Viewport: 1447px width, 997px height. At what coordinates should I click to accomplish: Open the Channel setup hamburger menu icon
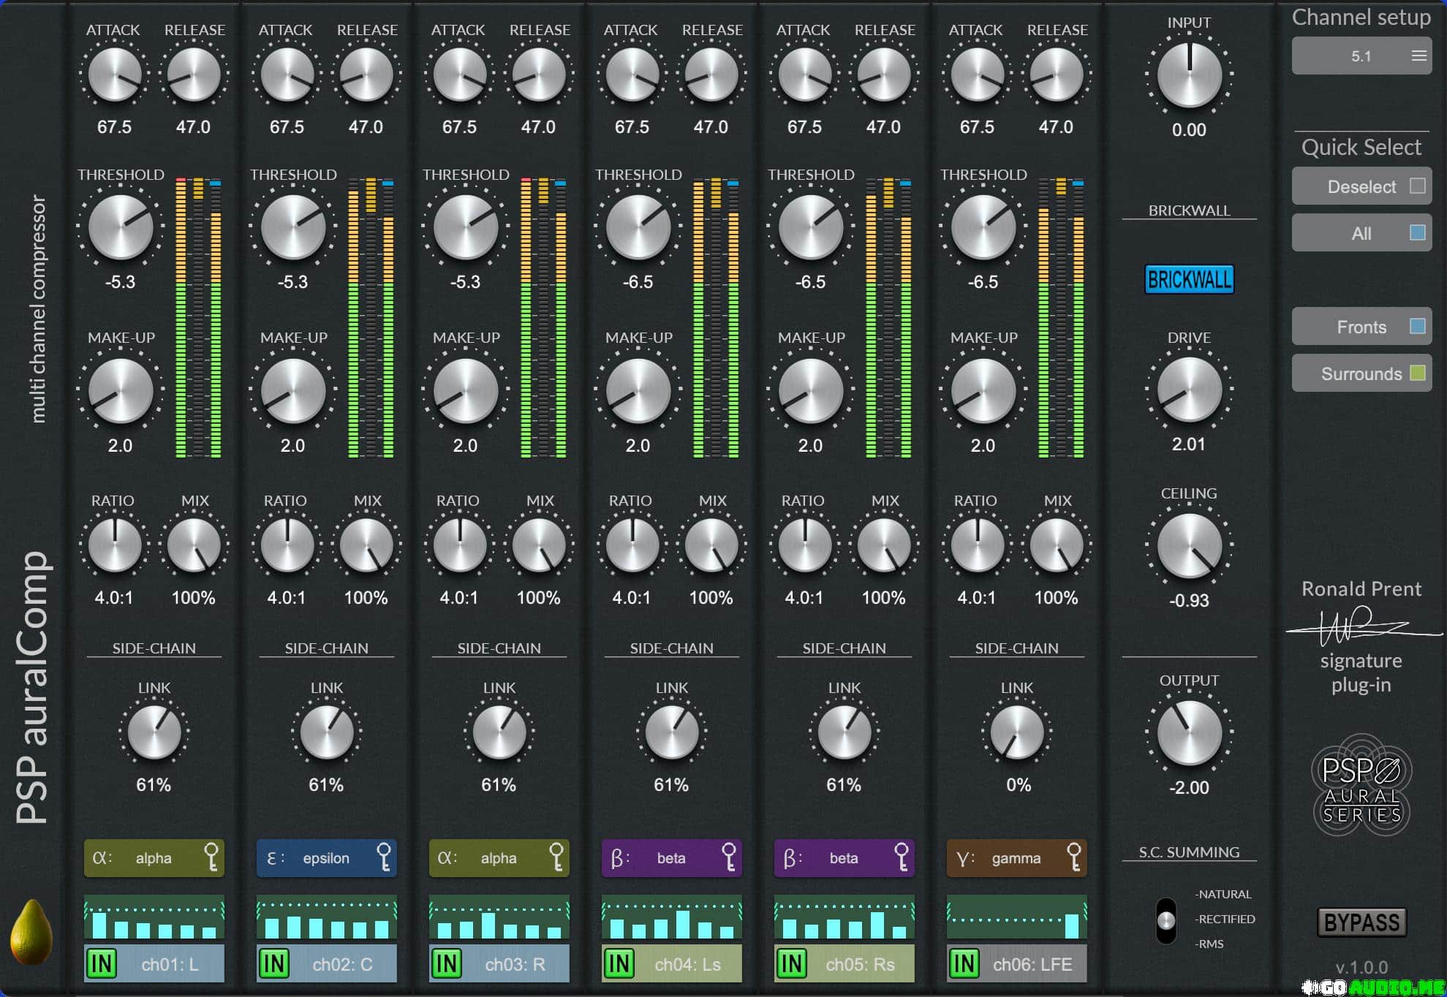(1418, 56)
